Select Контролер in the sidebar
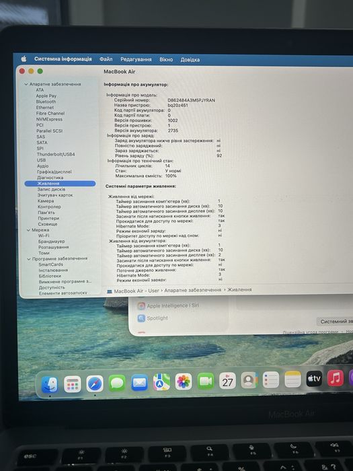The width and height of the screenshot is (353, 471). (x=49, y=207)
